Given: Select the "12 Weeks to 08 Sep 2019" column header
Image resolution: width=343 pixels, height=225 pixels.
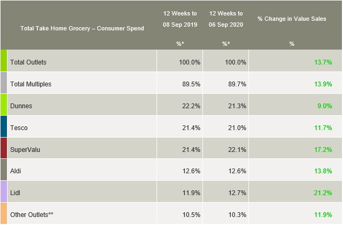Looking at the screenshot, I should 180,19.
